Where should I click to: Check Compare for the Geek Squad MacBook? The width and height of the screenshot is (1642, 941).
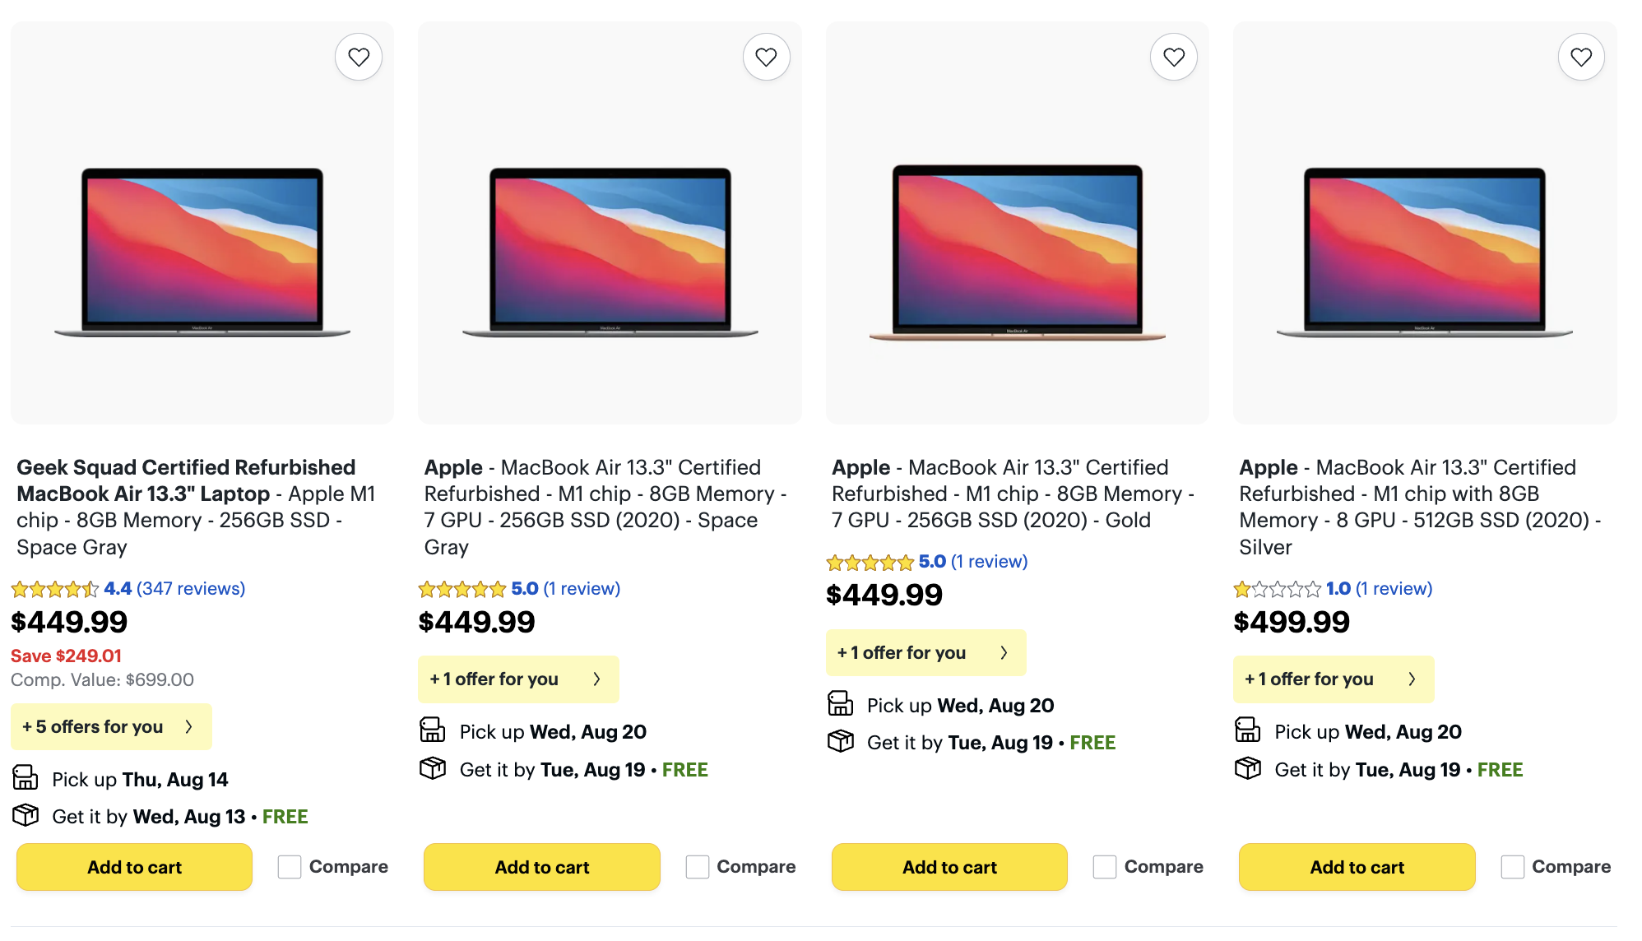(x=290, y=867)
